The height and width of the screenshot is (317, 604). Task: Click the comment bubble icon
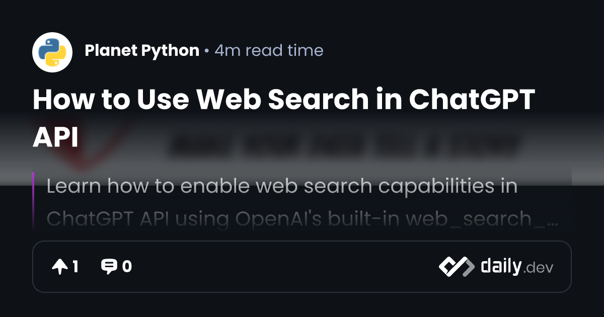click(109, 267)
